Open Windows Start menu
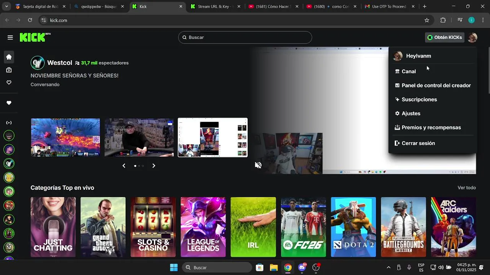The width and height of the screenshot is (490, 275). (174, 267)
